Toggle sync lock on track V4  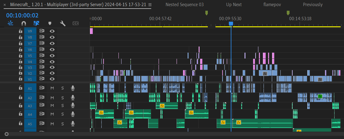[42, 62]
